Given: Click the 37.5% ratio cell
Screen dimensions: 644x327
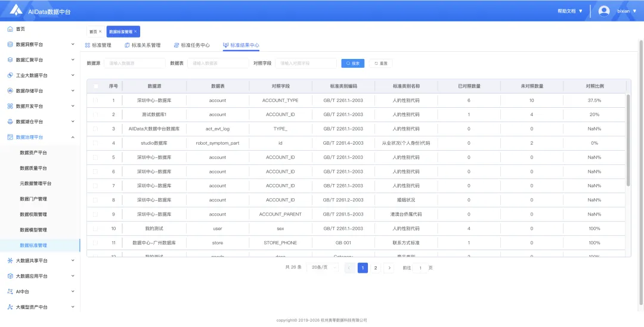Looking at the screenshot, I should click(595, 100).
